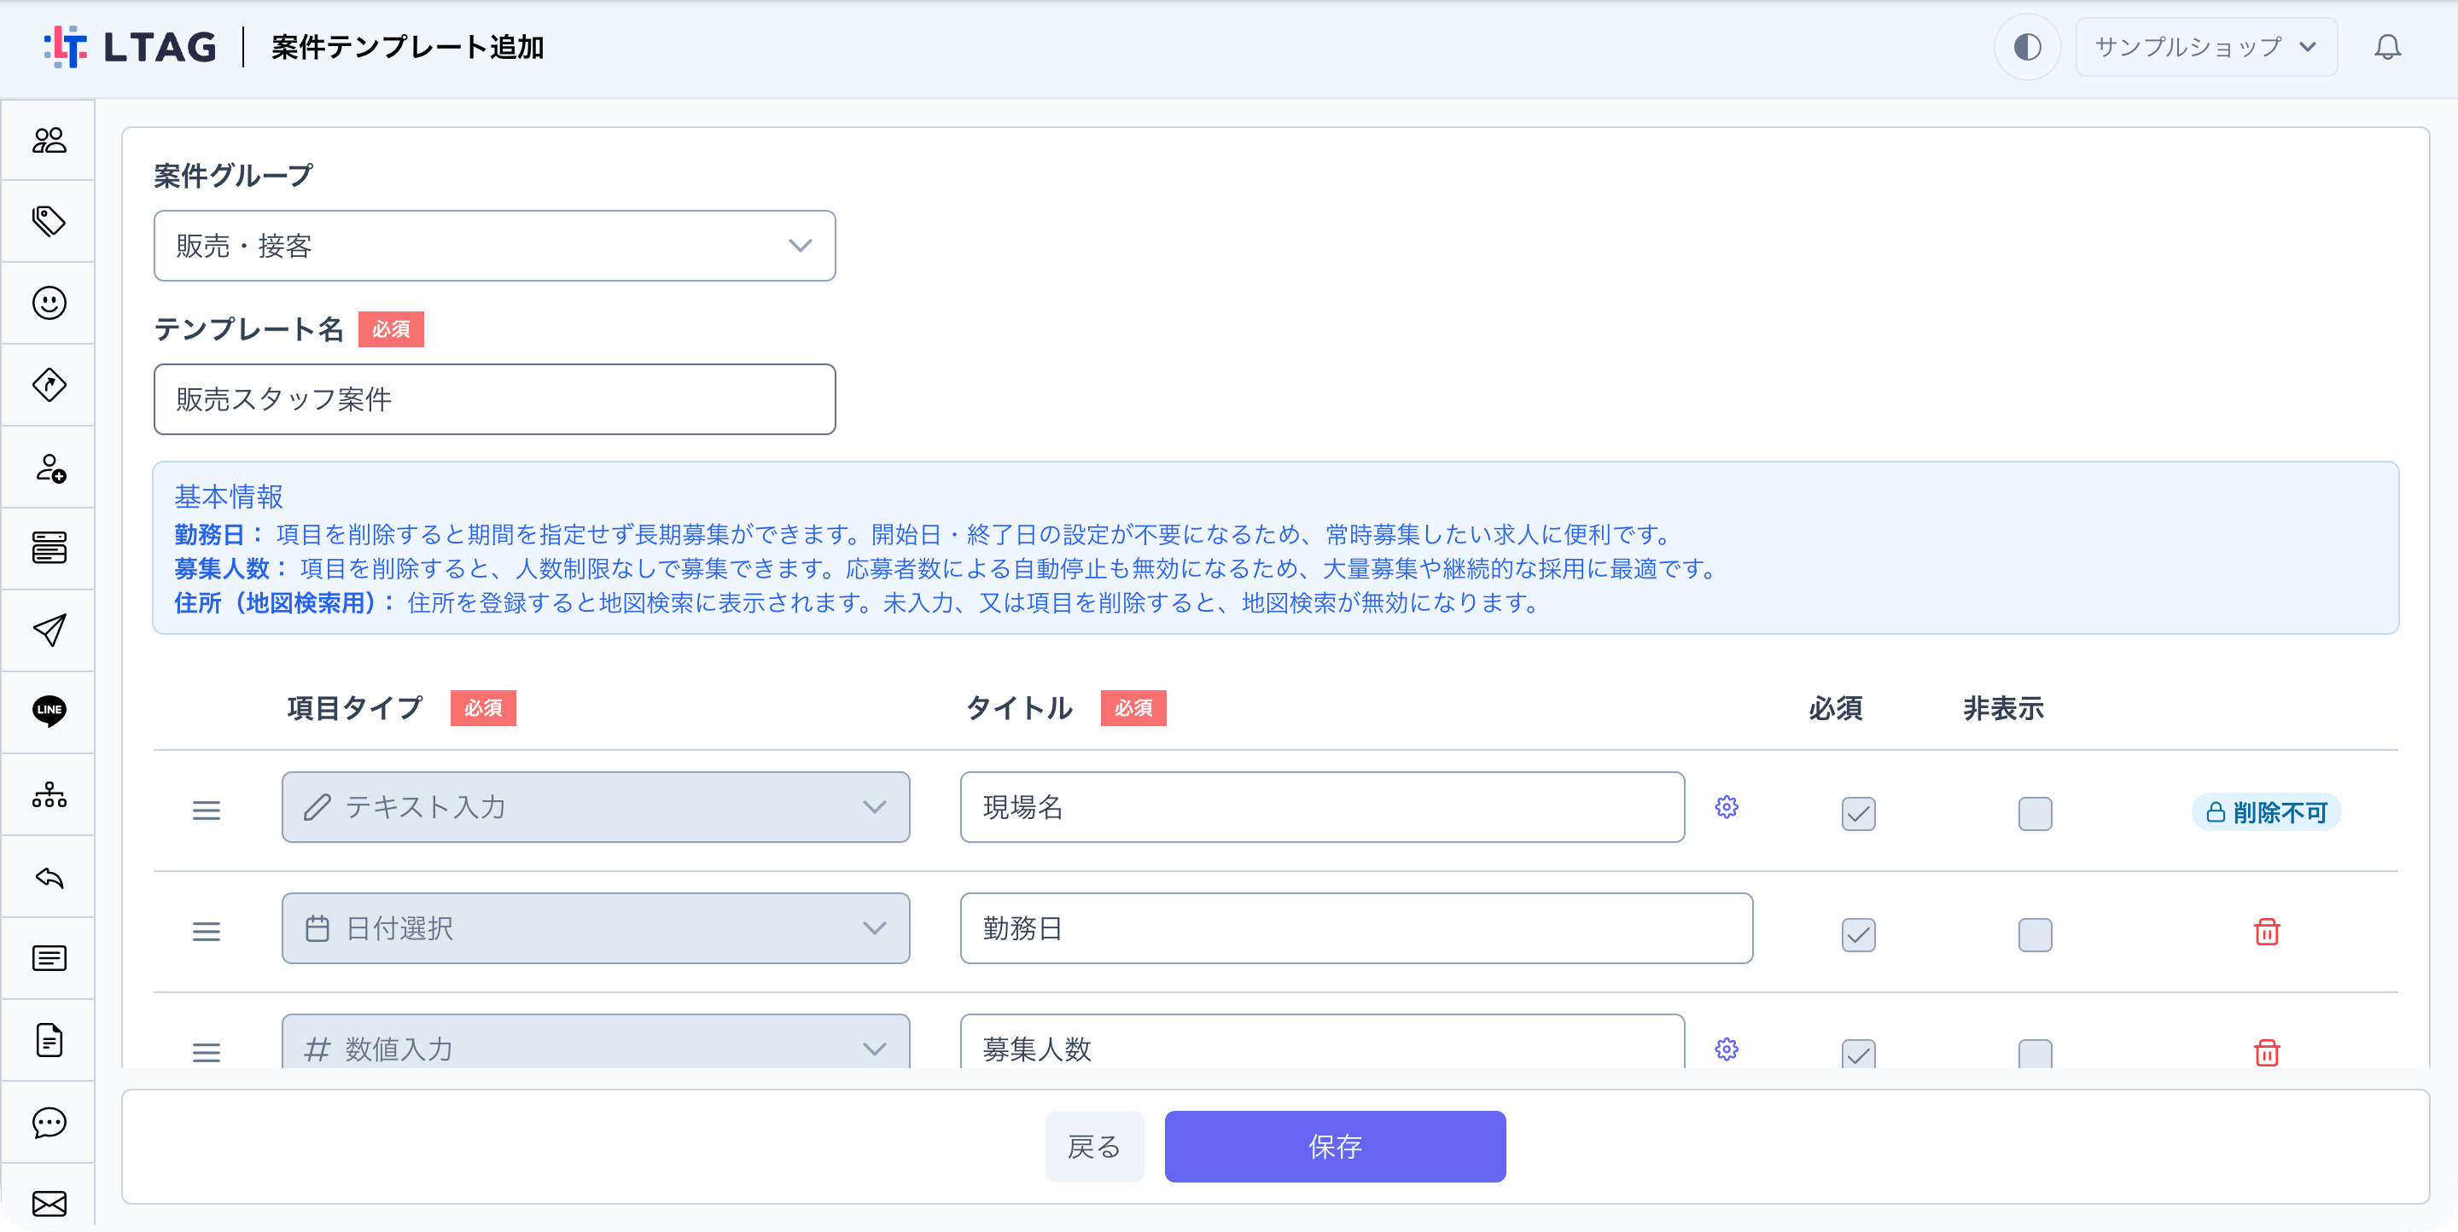Toggle 必須 checkbox for 現場名
2458x1232 pixels.
coord(1858,813)
